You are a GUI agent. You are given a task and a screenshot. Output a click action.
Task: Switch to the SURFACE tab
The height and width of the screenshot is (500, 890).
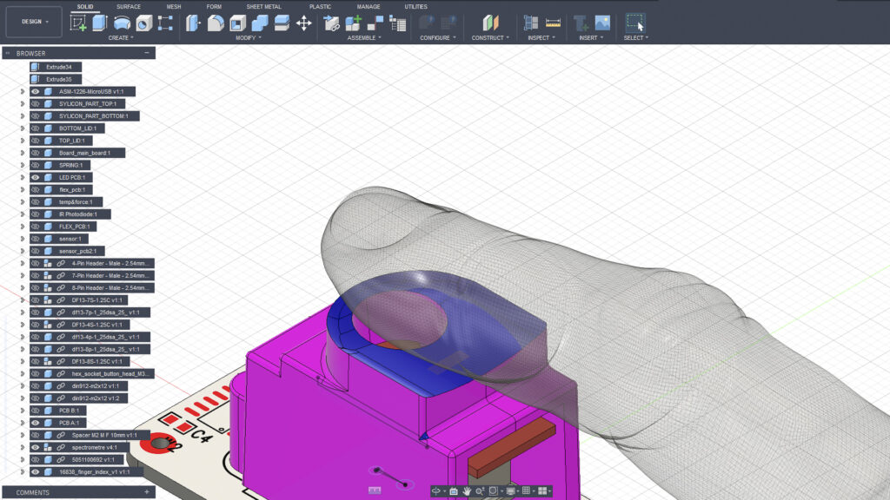click(129, 7)
